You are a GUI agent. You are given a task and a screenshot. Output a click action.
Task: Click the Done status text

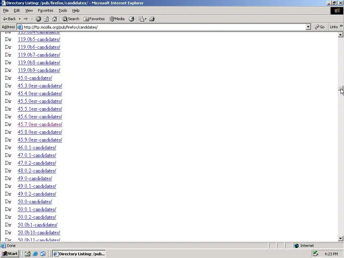(11, 246)
